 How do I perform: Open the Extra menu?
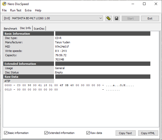click(x=28, y=10)
